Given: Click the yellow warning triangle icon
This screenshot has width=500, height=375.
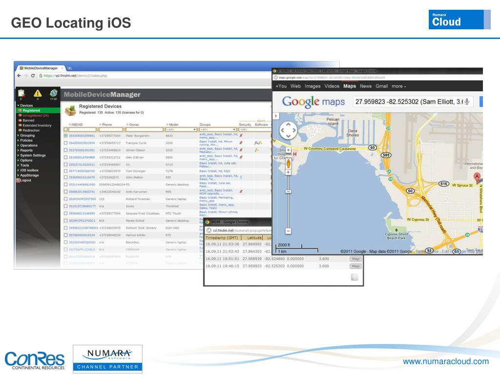Looking at the screenshot, I should (x=38, y=93).
